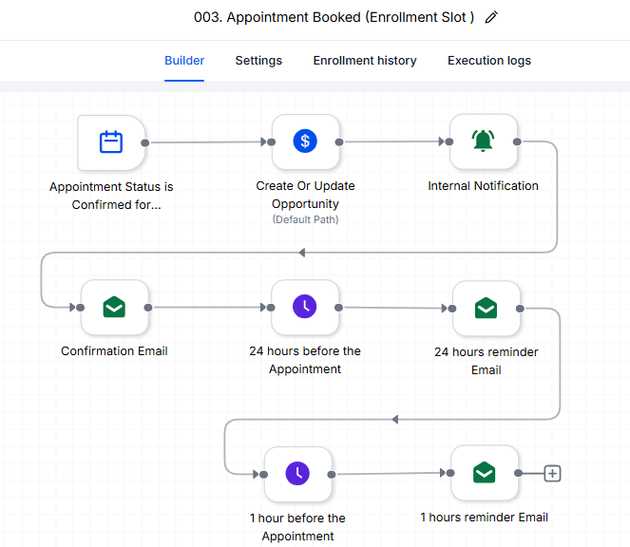Click input port of 24 hours before Appointment
Viewport: 630px width, 547px height.
[271, 308]
